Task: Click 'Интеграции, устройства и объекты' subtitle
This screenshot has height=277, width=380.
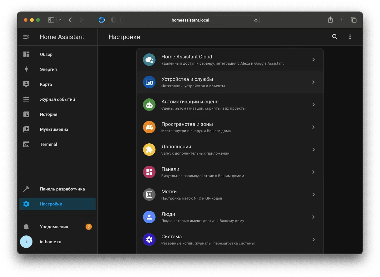Action: tap(193, 86)
